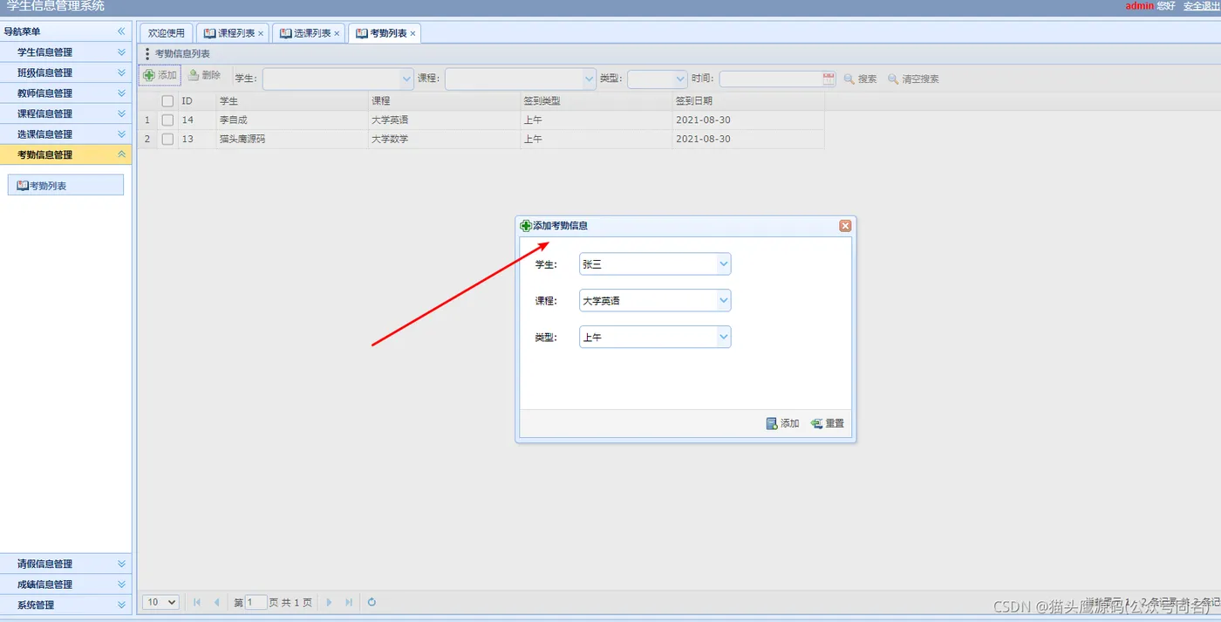
Task: Expand 选课信息管理 accordion section
Action: coord(66,134)
